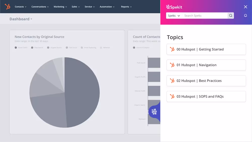Click the Referral Traffic bar in bar chart
This screenshot has width=252, height=142.
coord(154,91)
